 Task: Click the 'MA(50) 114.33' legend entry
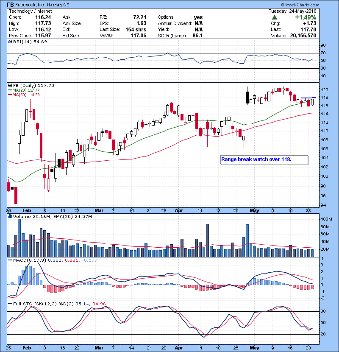[x=24, y=95]
